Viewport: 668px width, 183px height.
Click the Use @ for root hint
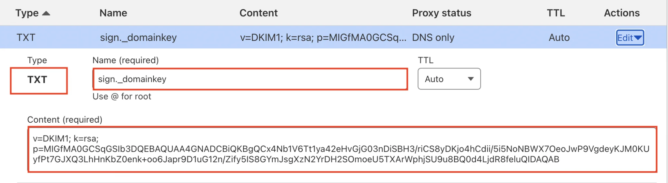(x=122, y=96)
